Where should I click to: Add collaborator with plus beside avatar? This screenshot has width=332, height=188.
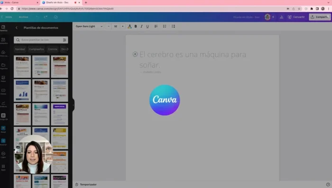tap(273, 17)
